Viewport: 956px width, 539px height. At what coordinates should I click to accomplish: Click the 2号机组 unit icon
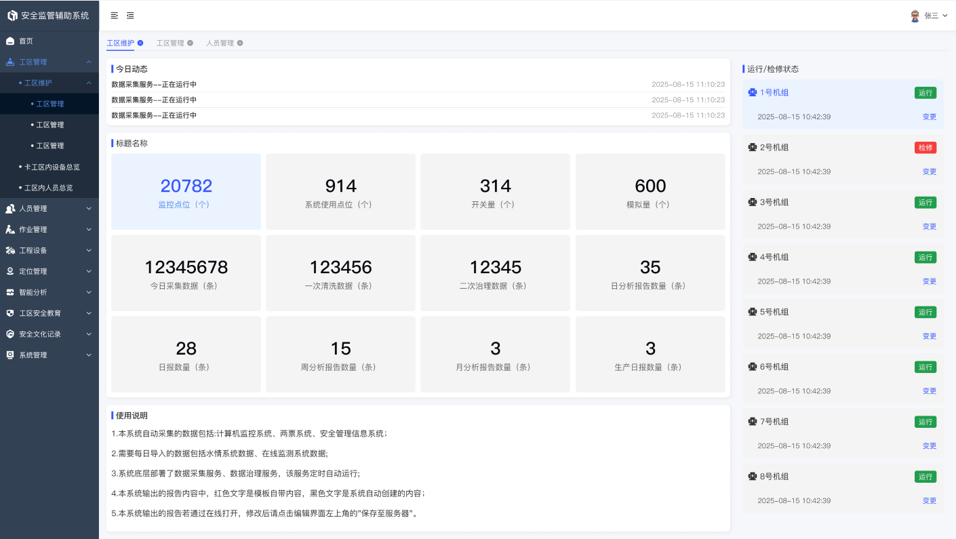point(752,147)
